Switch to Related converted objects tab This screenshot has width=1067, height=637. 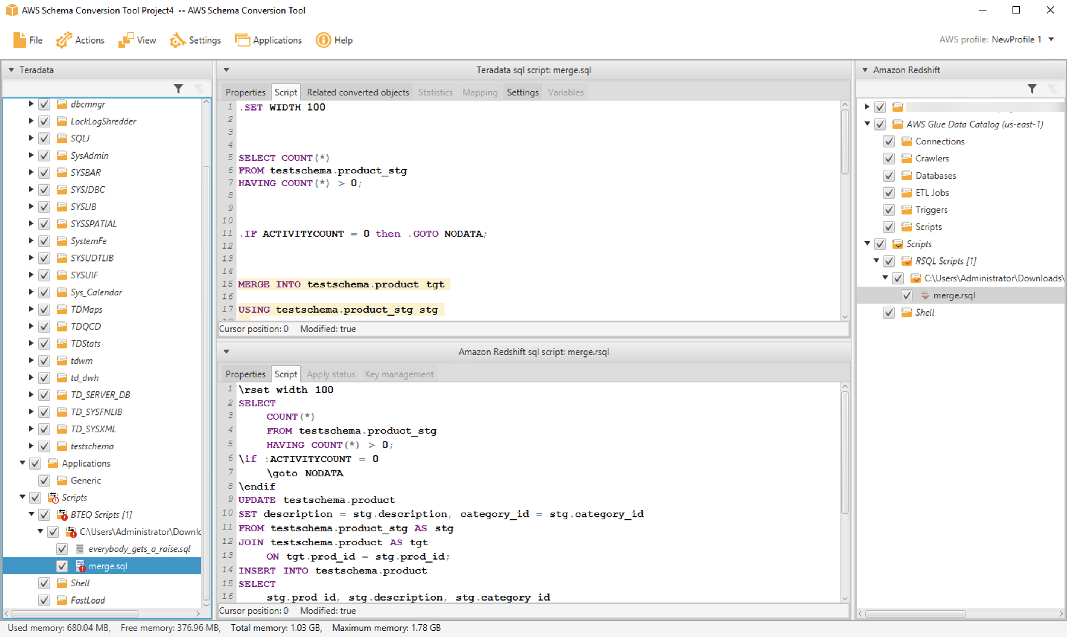point(357,92)
